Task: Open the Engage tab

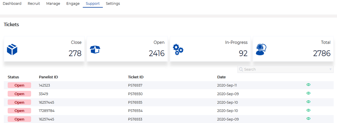Action: tap(73, 4)
